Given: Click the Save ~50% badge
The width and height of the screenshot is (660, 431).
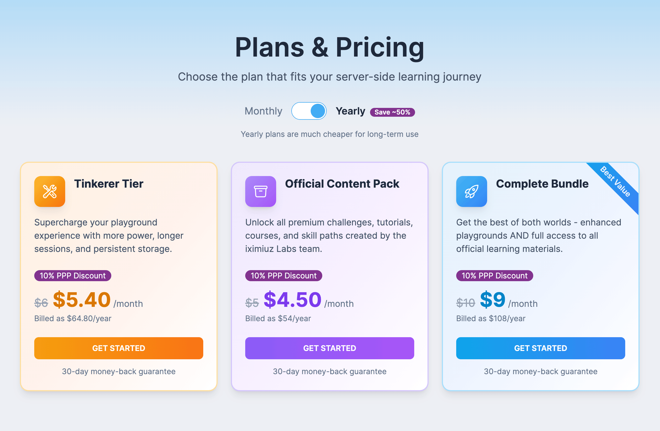Looking at the screenshot, I should point(392,112).
